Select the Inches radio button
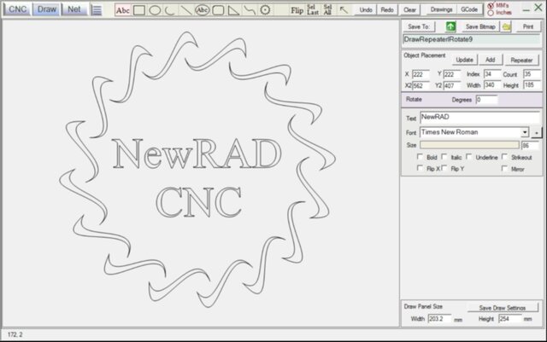 click(x=491, y=13)
